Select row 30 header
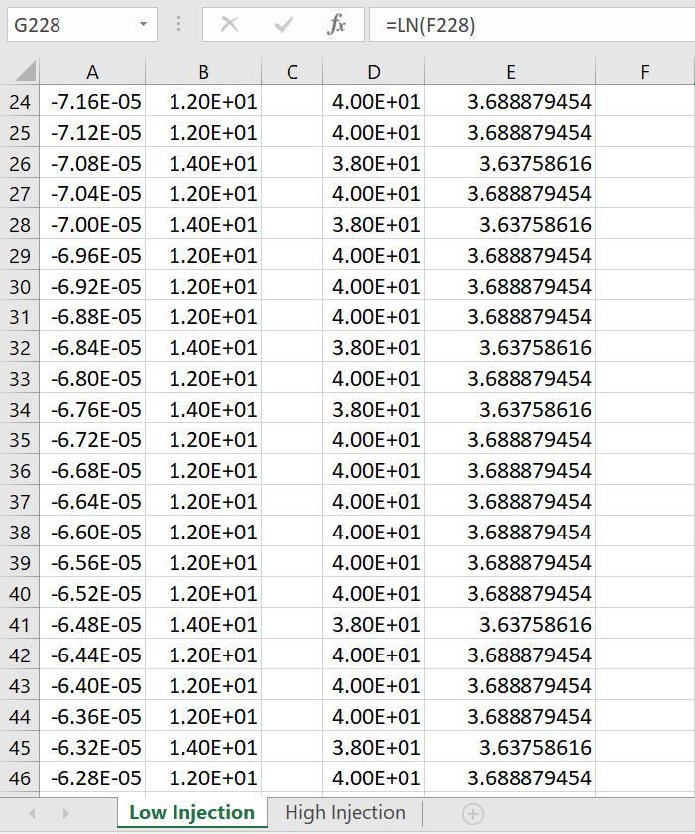 tap(20, 287)
